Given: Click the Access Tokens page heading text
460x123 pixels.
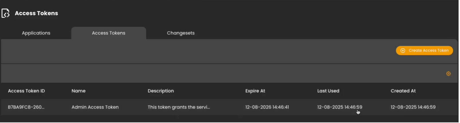Looking at the screenshot, I should click(x=36, y=13).
